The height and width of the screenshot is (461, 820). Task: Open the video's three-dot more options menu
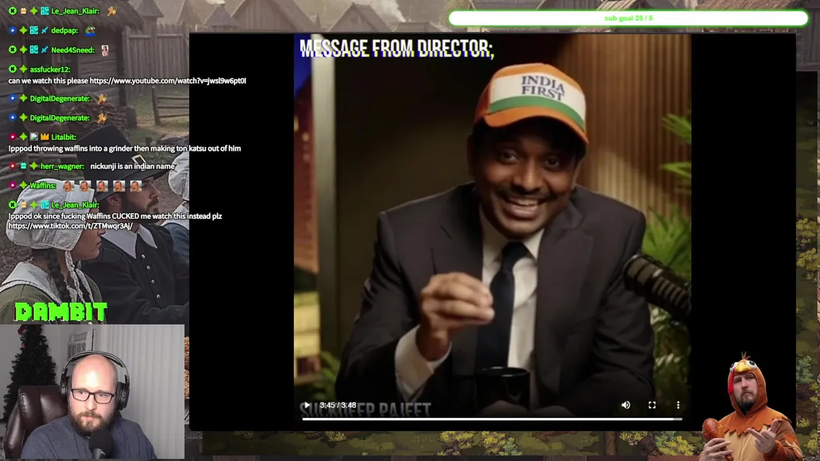point(678,405)
